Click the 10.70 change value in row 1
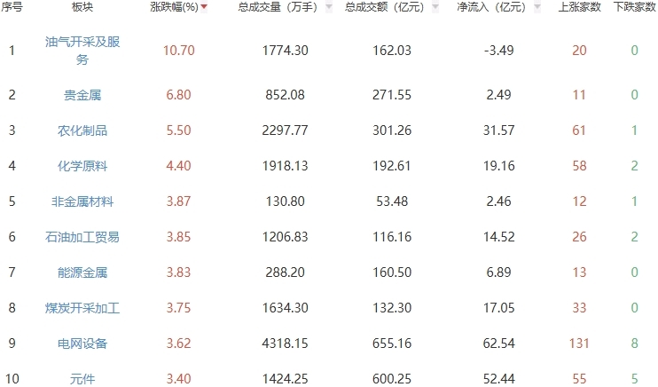Image resolution: width=658 pixels, height=387 pixels. [x=178, y=51]
